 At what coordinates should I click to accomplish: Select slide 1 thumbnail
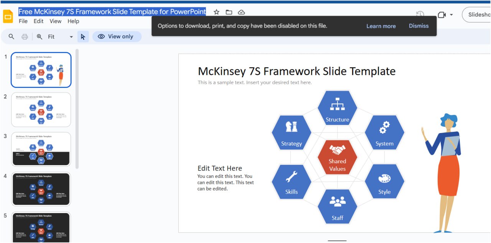[x=41, y=70]
